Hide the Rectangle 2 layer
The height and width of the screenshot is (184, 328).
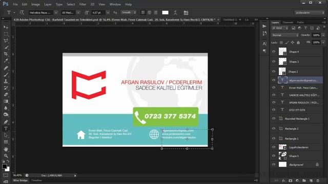click(274, 128)
